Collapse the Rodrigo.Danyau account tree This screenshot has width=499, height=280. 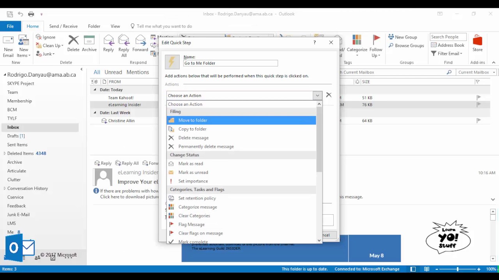click(x=5, y=75)
